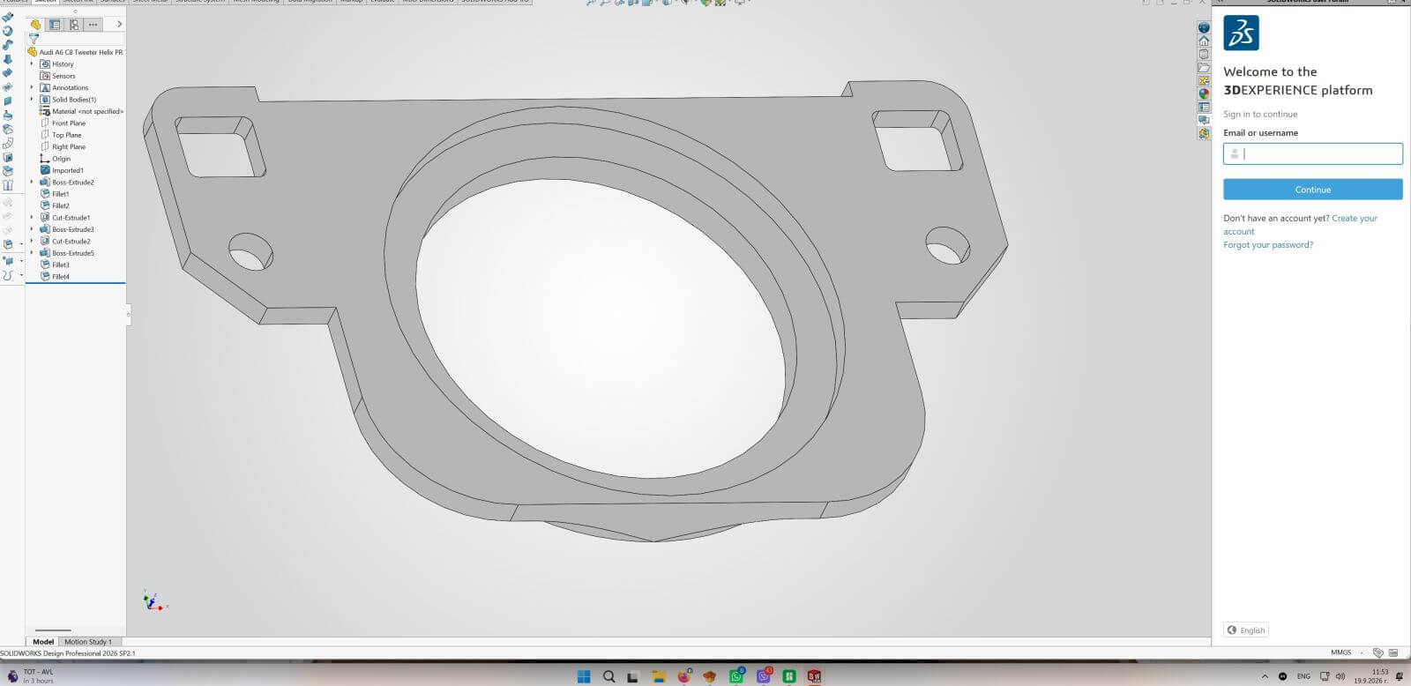Open the 3DEXPERIENCE Marketplace task pane icon

[x=1204, y=134]
